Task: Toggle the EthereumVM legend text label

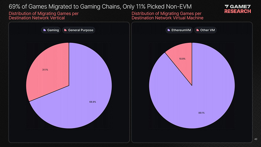Action: [181, 30]
